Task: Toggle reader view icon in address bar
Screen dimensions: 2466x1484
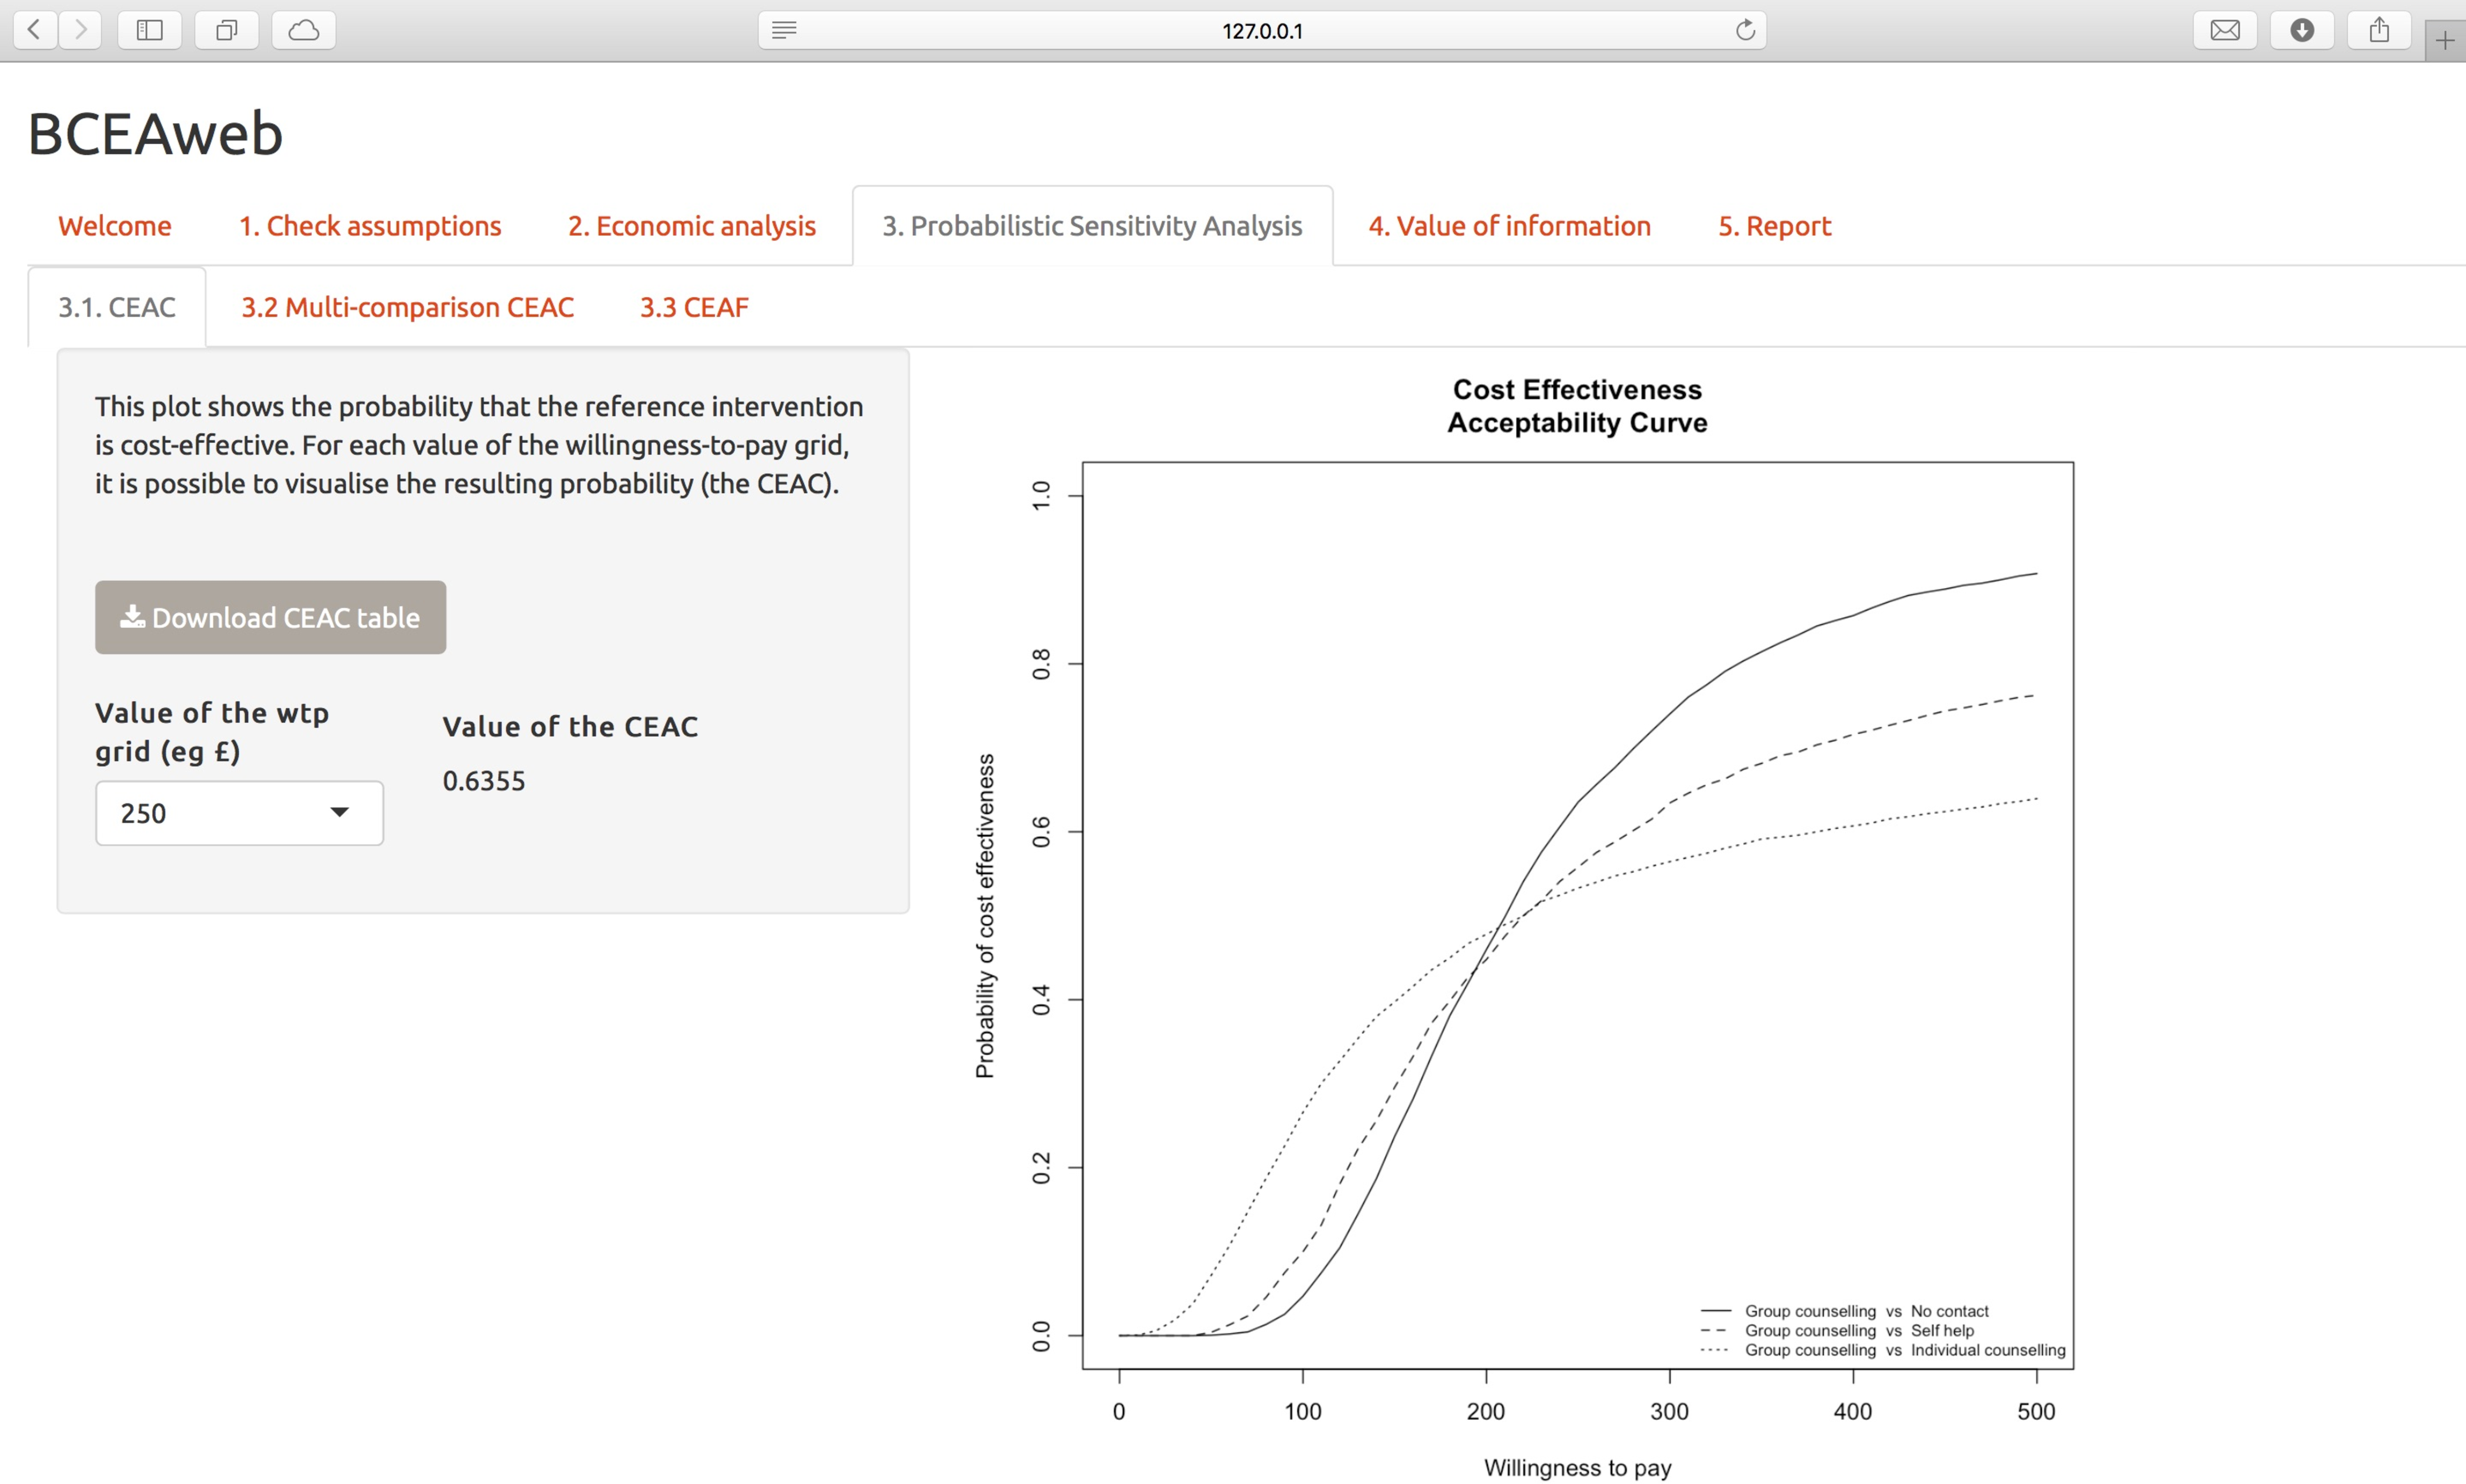Action: (x=784, y=30)
